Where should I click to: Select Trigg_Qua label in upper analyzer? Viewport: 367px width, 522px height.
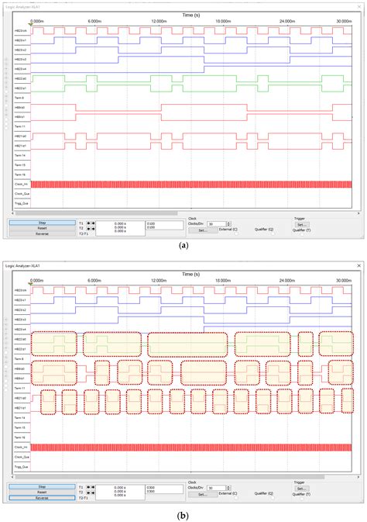20,203
